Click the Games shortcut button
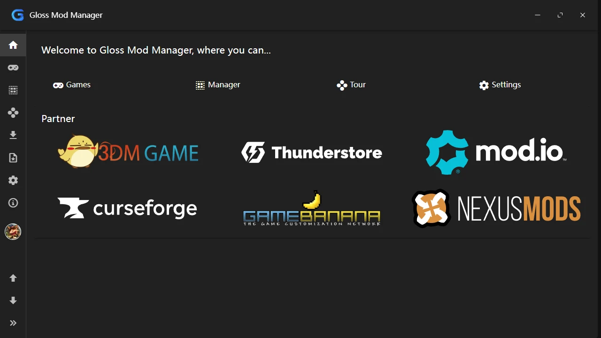 coord(72,85)
